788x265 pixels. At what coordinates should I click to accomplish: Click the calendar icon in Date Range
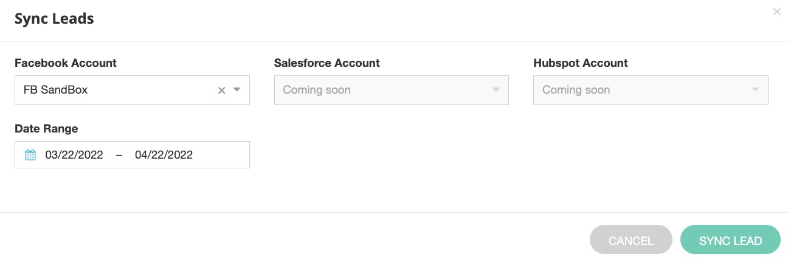tap(30, 155)
